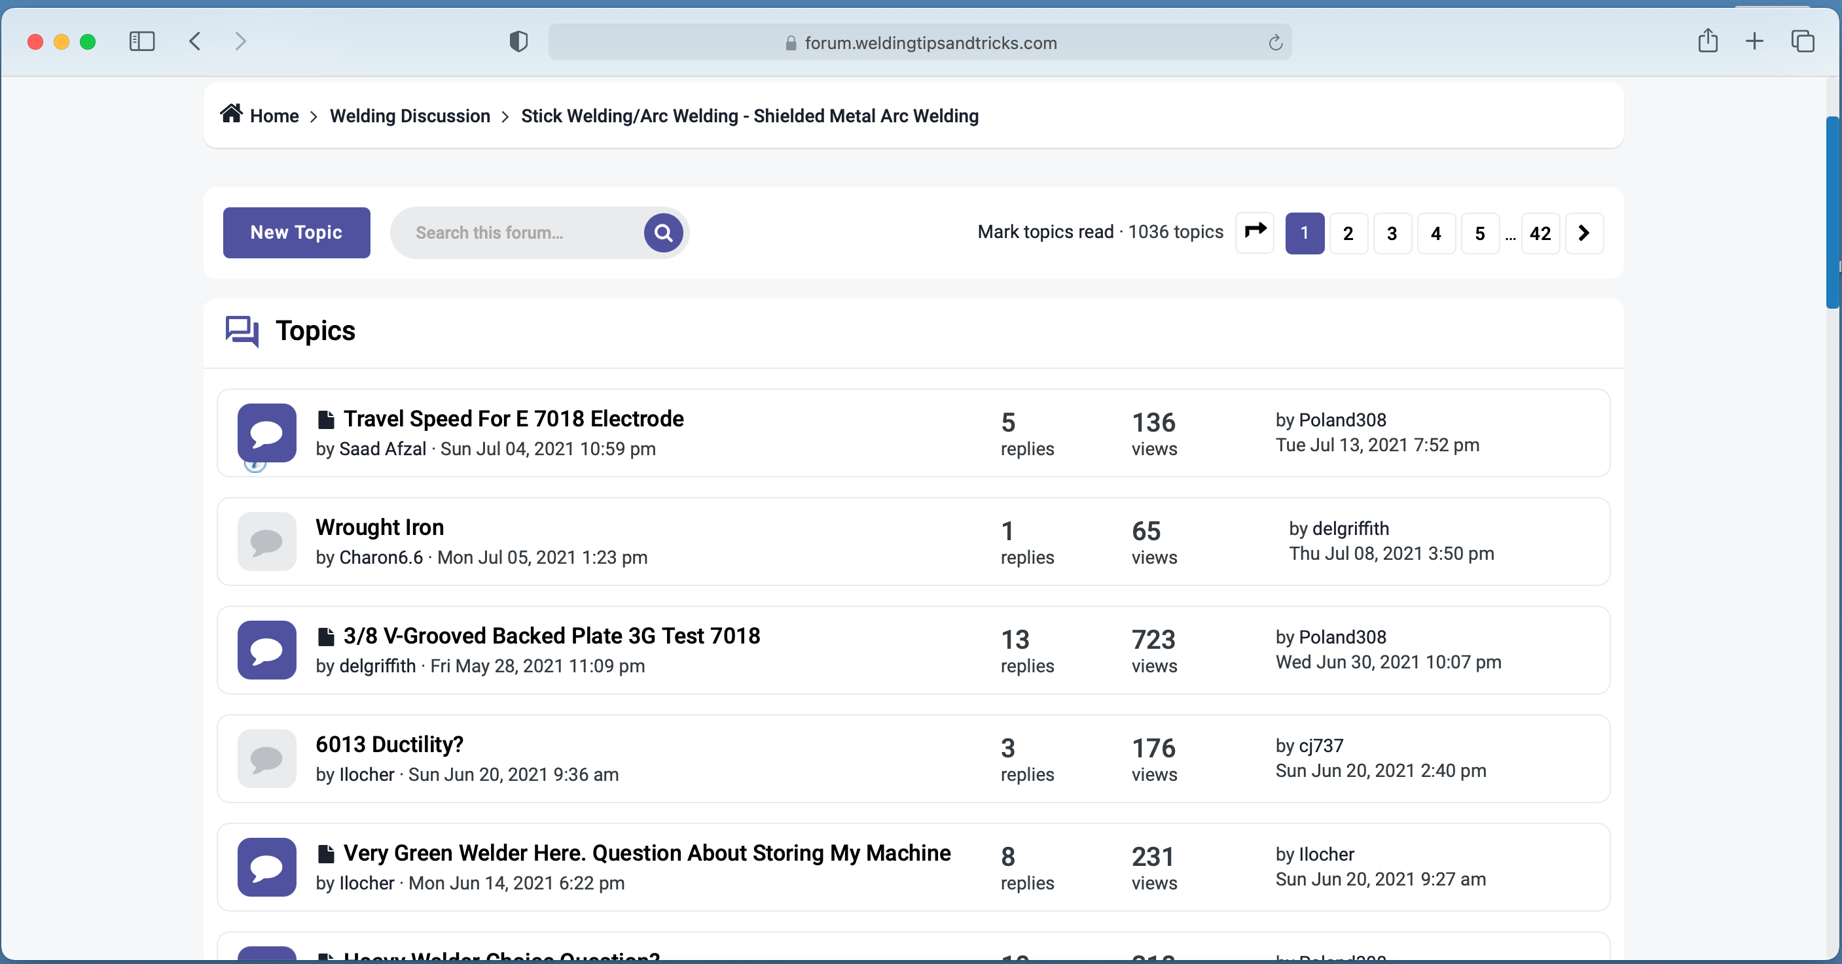
Task: Open Ilocher author link on 6013 Ductility
Action: 367,774
